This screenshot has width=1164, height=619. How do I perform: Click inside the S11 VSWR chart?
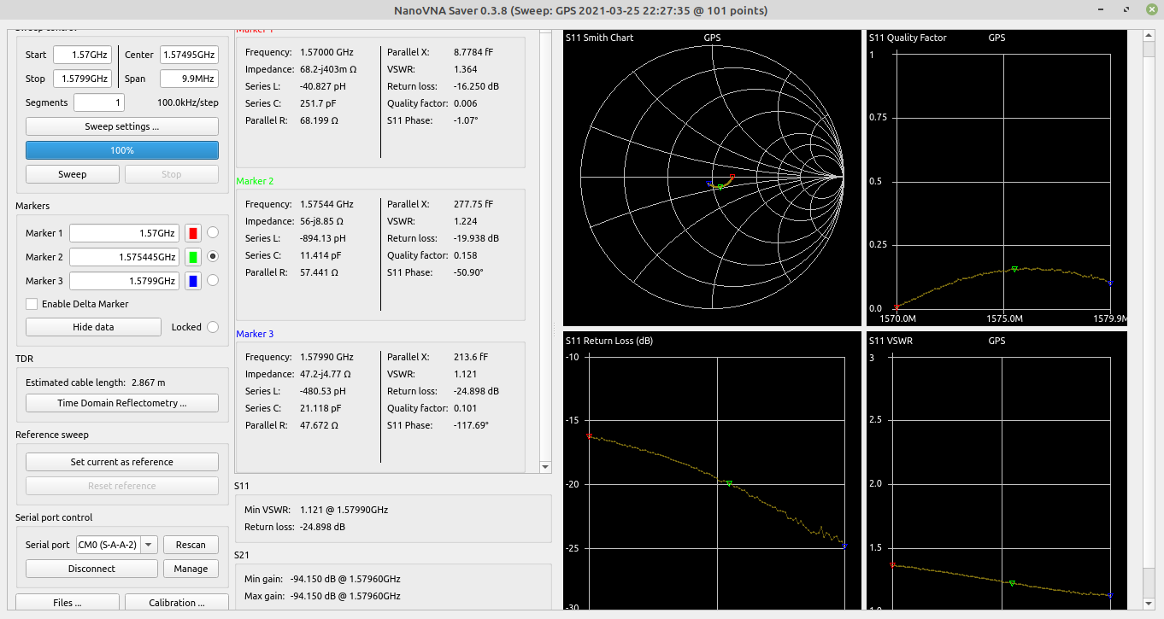997,470
